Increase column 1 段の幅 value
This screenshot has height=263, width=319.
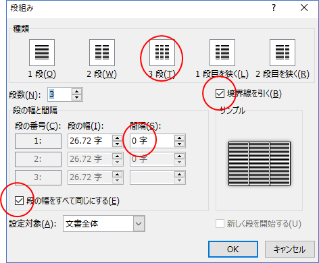(117, 138)
